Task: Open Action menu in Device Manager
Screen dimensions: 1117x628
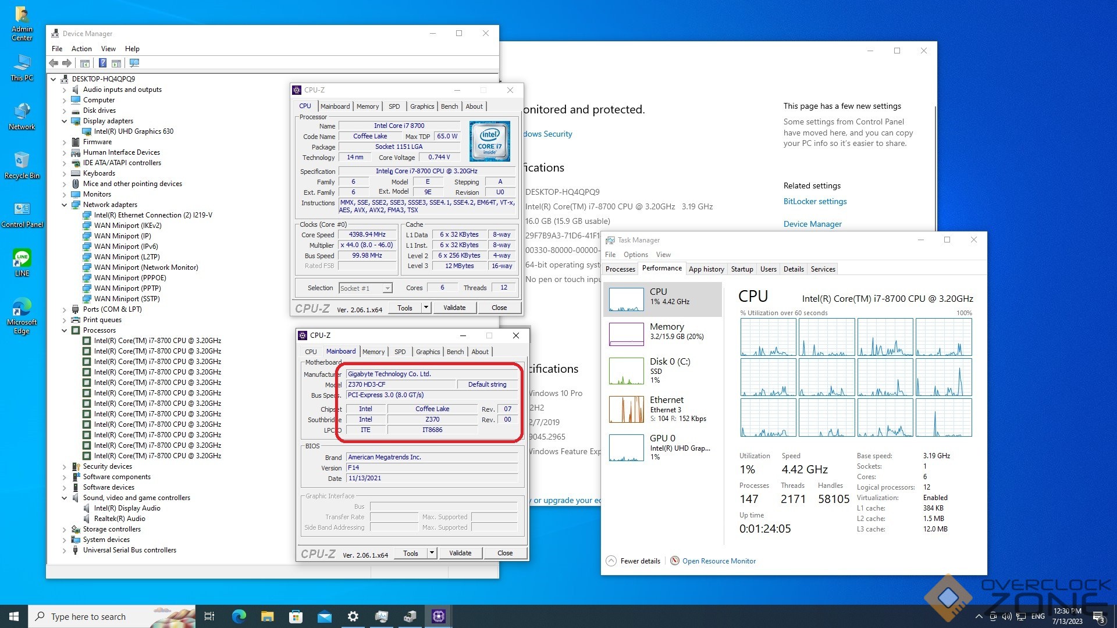Action: (81, 49)
